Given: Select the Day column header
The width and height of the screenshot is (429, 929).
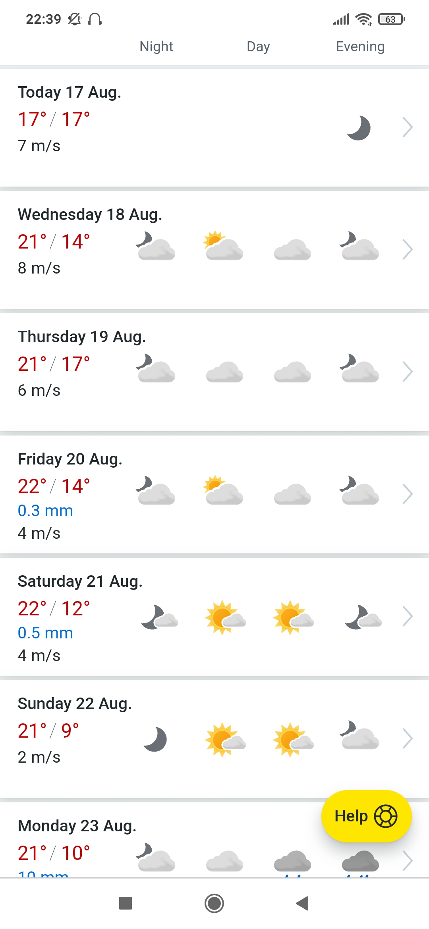Looking at the screenshot, I should 258,46.
